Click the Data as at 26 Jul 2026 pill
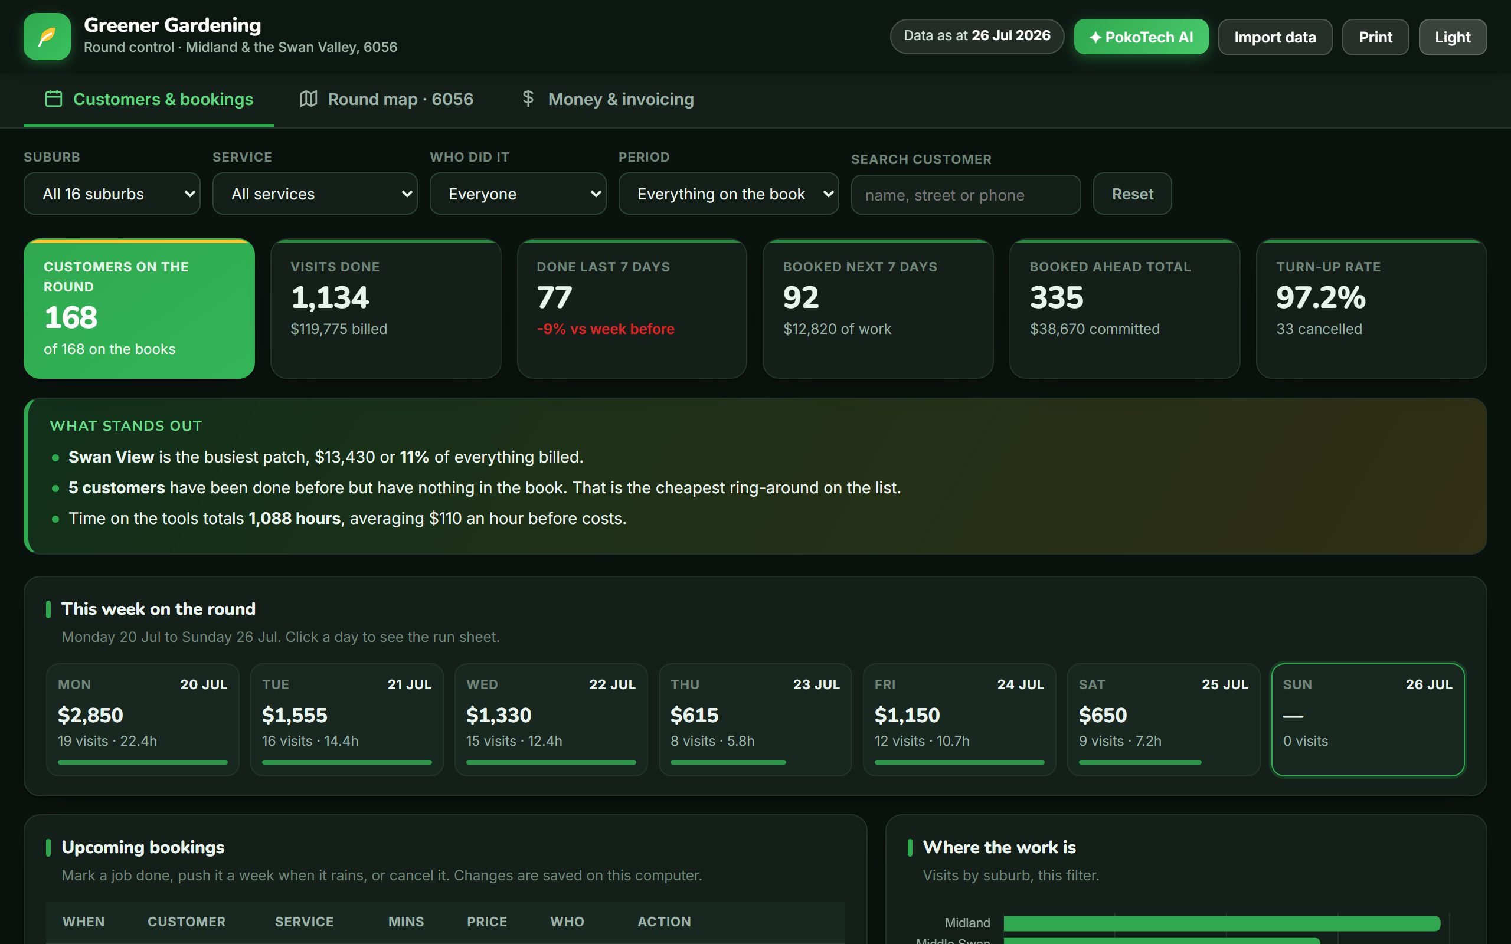The image size is (1511, 944). click(x=976, y=36)
